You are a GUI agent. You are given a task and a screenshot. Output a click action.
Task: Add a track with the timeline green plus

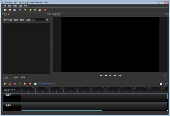click(x=5, y=84)
